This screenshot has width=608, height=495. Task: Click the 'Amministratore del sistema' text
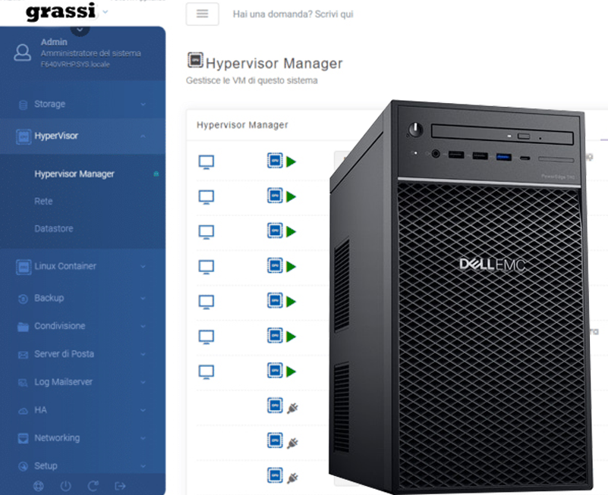coord(91,53)
